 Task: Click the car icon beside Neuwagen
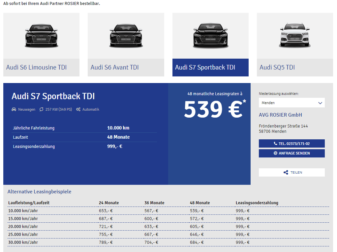click(14, 109)
